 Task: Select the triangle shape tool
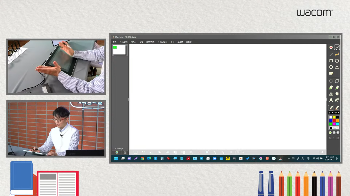pos(337,67)
